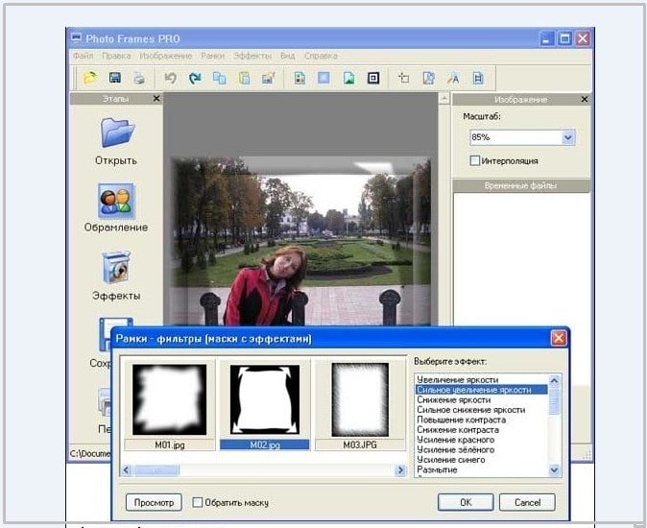This screenshot has width=647, height=528.
Task: Expand the Масштаб 85% dropdown
Action: pos(568,138)
